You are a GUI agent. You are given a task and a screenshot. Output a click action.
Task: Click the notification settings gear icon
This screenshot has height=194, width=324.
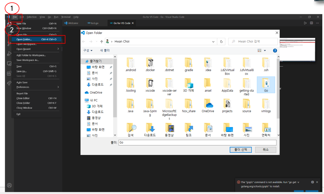pos(312,182)
